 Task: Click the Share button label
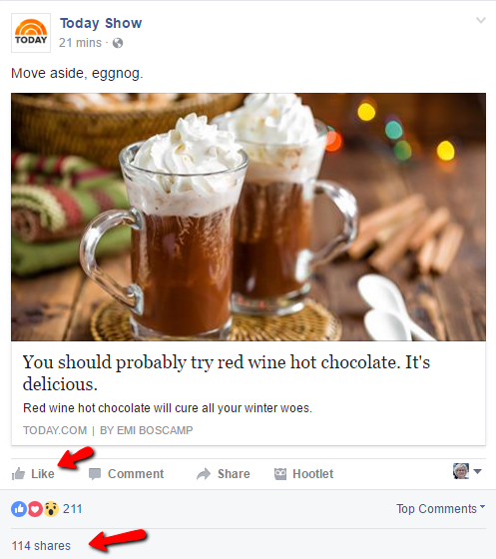coord(234,474)
